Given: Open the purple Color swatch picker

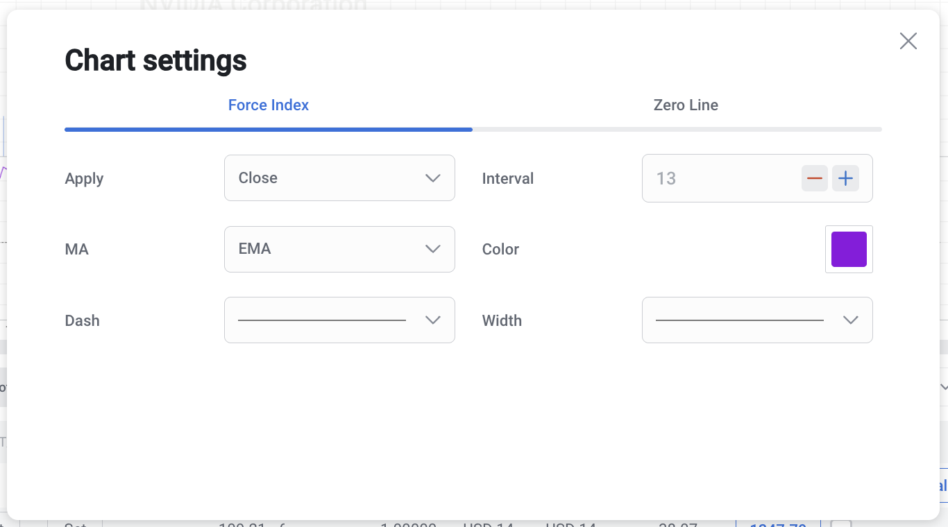Looking at the screenshot, I should (x=849, y=250).
